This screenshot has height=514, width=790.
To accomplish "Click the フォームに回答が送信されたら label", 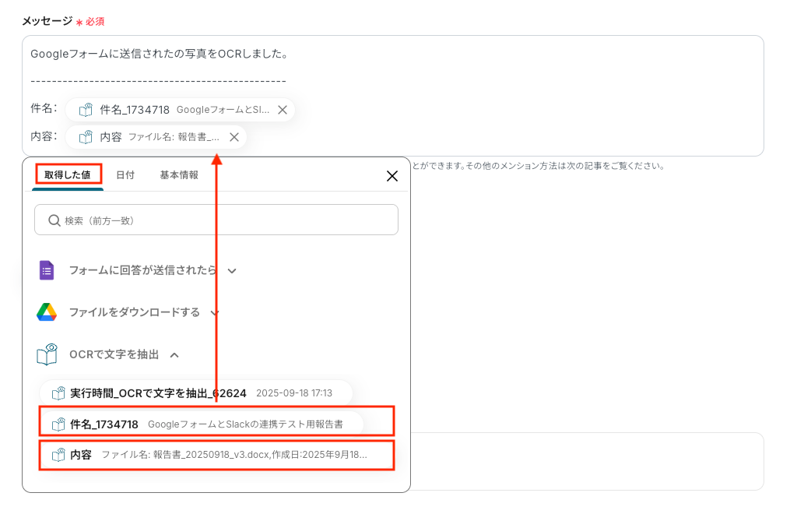I will [142, 270].
